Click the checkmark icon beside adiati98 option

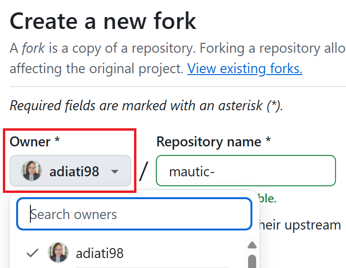click(32, 253)
